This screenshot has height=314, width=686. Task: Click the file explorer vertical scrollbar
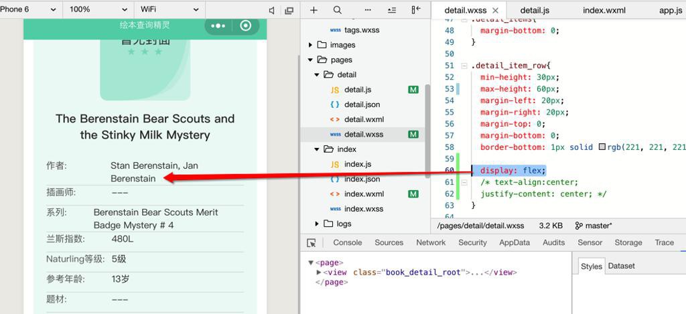click(427, 131)
